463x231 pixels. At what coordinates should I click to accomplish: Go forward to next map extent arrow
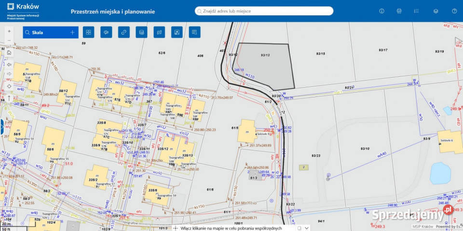pyautogui.click(x=9, y=73)
